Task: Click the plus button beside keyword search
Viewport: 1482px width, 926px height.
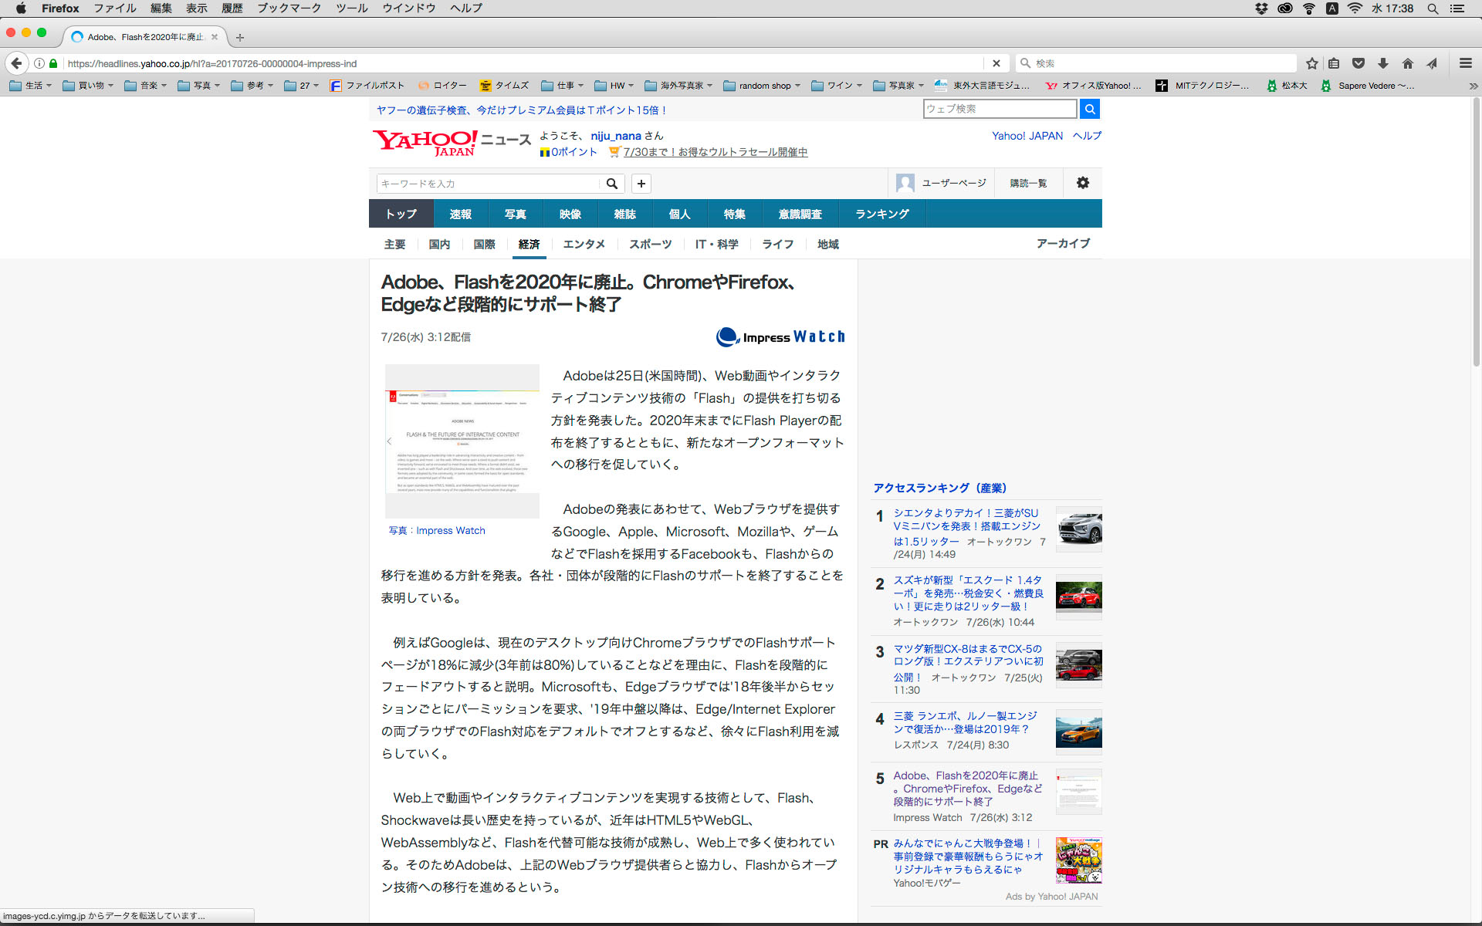Action: click(x=641, y=184)
